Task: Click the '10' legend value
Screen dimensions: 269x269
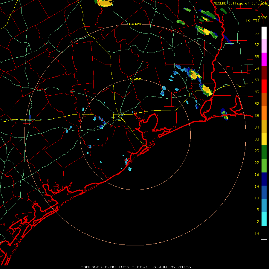Action: pos(257,198)
